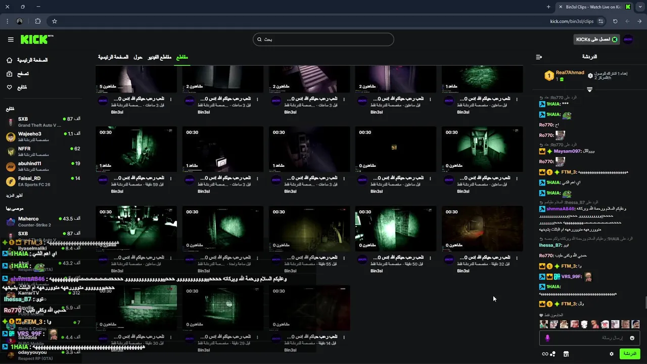Viewport: 647px width, 364px height.
Task: Click shmmaA846 username in chat
Action: (x=561, y=209)
